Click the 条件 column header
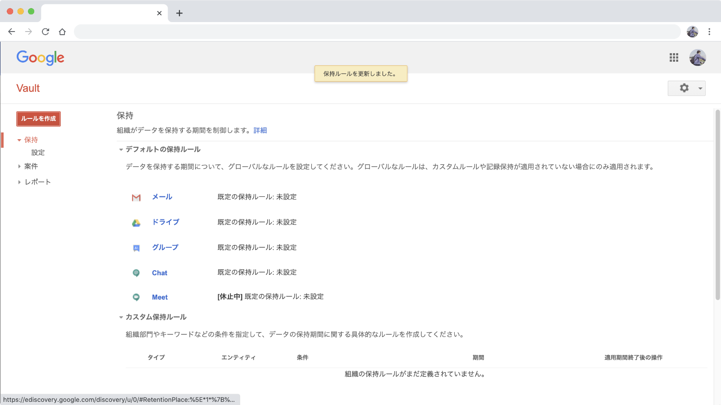This screenshot has width=721, height=405. pyautogui.click(x=302, y=358)
